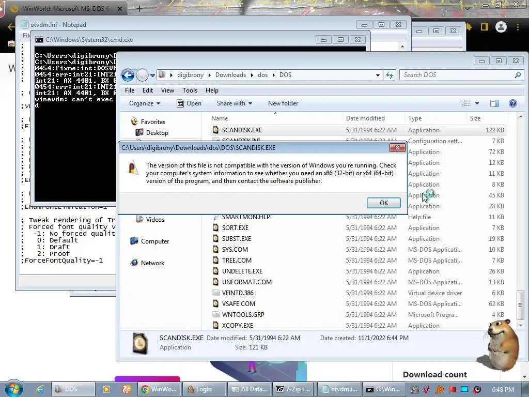
Task: Switch to WinWorld Chrome taskbar button
Action: tap(159, 389)
